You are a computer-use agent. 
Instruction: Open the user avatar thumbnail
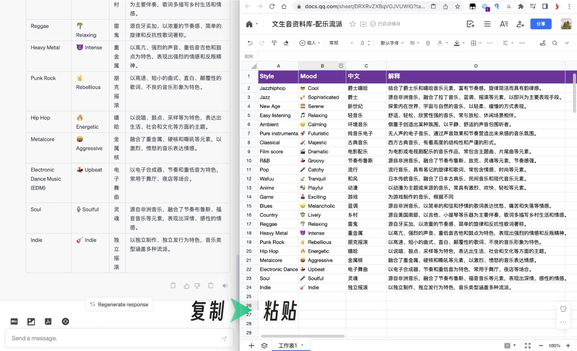coord(566,24)
